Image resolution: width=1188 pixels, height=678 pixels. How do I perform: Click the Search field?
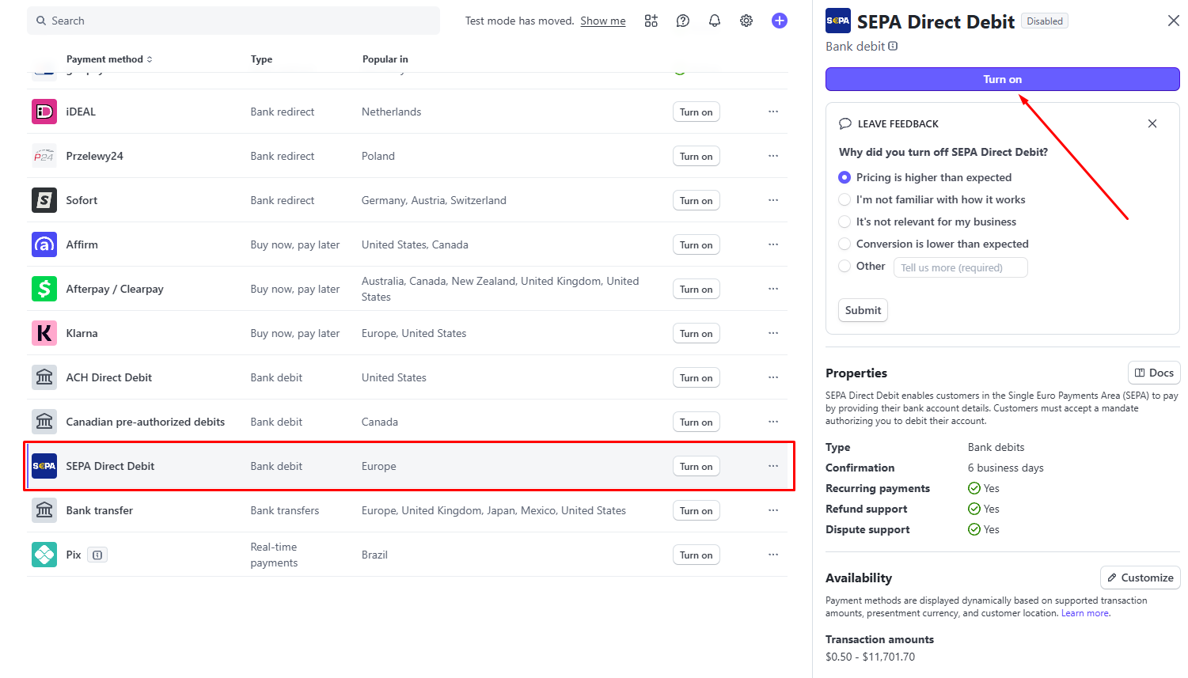click(x=233, y=21)
